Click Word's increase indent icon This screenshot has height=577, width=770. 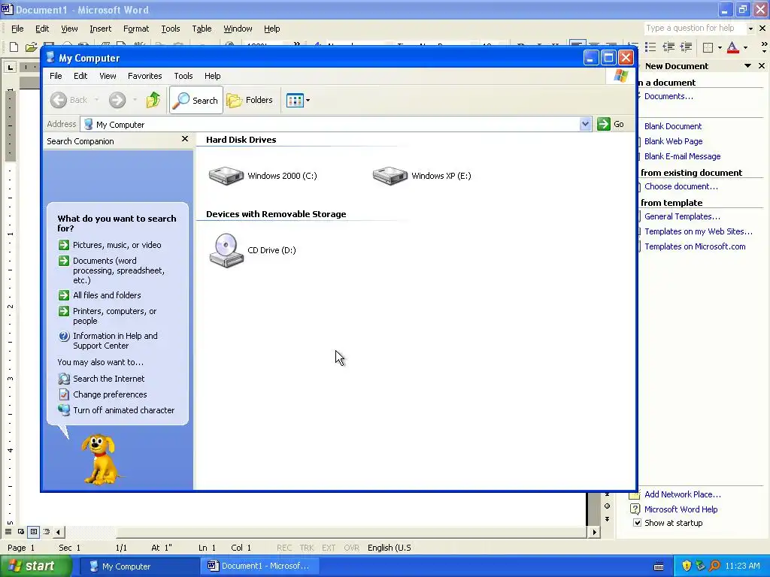coord(686,47)
